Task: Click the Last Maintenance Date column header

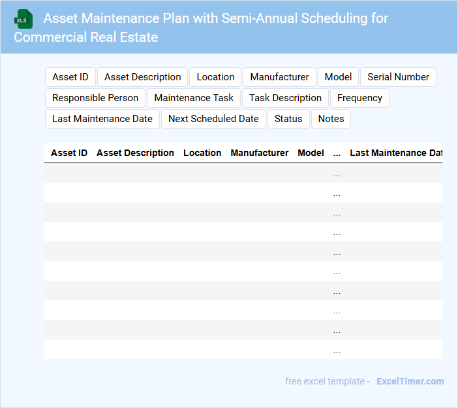Action: point(396,153)
